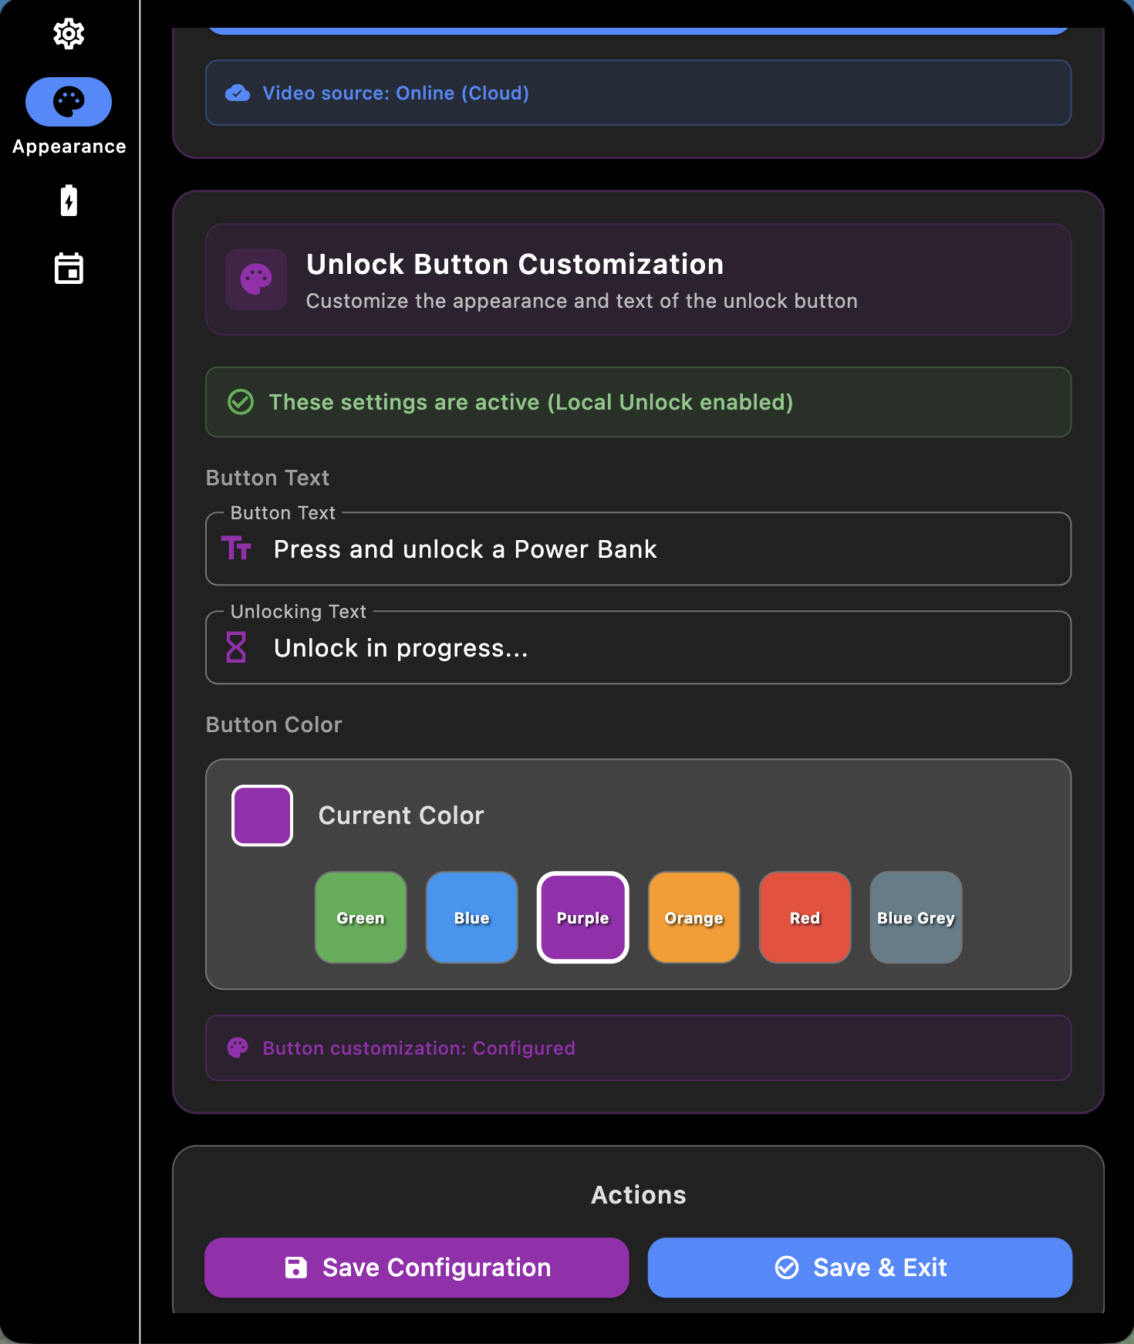Select the Orange button color
1134x1344 pixels.
(694, 917)
